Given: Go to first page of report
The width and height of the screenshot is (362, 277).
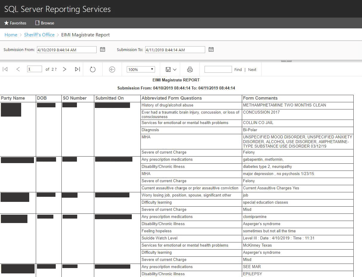Looking at the screenshot, I should [5, 69].
